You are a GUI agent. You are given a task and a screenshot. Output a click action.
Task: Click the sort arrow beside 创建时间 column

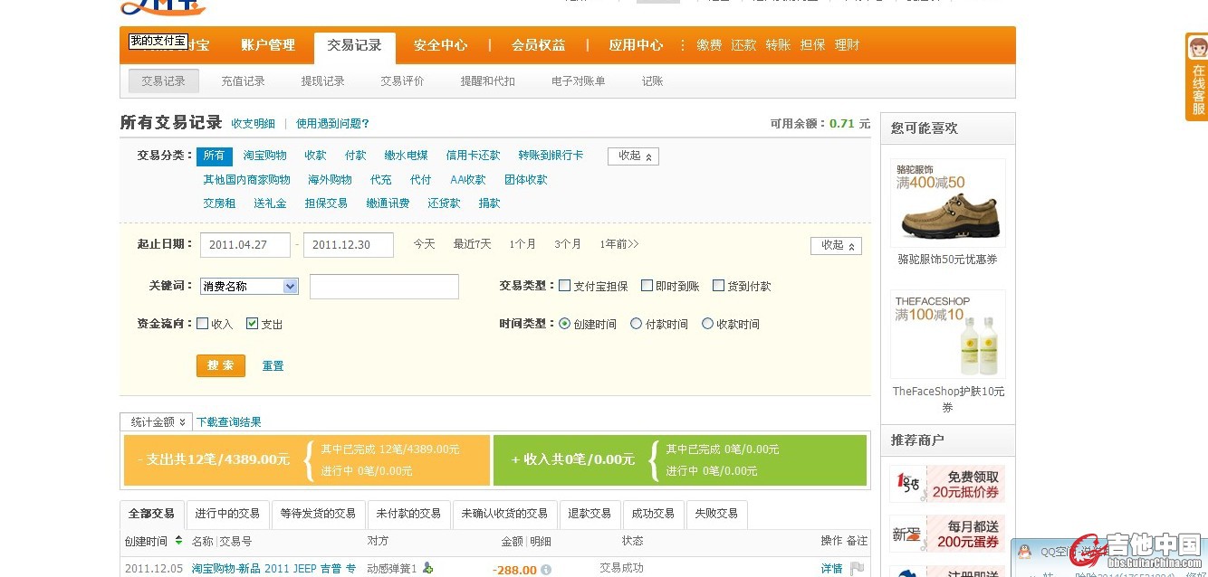pyautogui.click(x=178, y=541)
